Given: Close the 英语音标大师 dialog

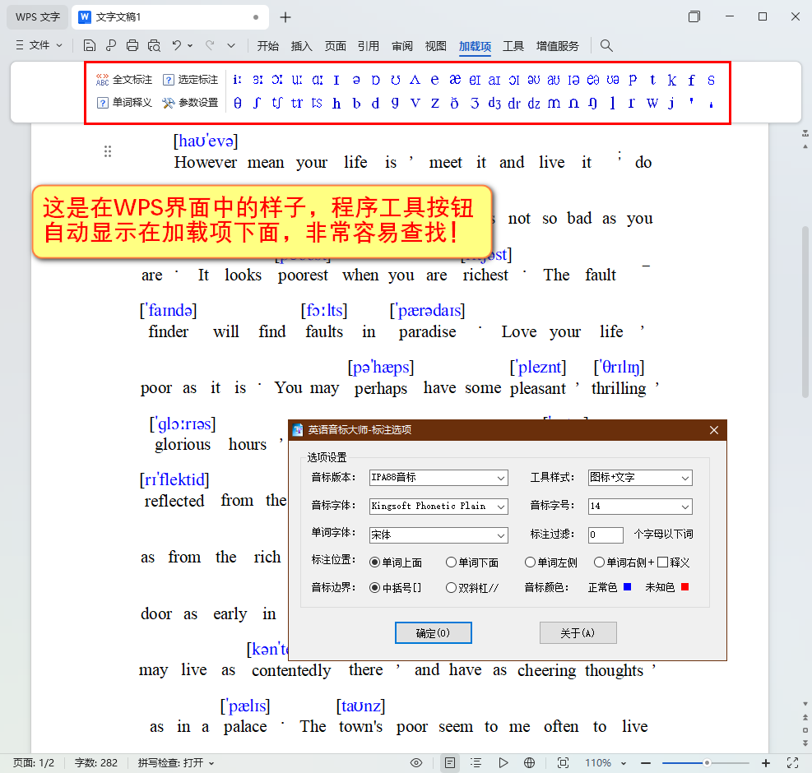Looking at the screenshot, I should tap(713, 430).
